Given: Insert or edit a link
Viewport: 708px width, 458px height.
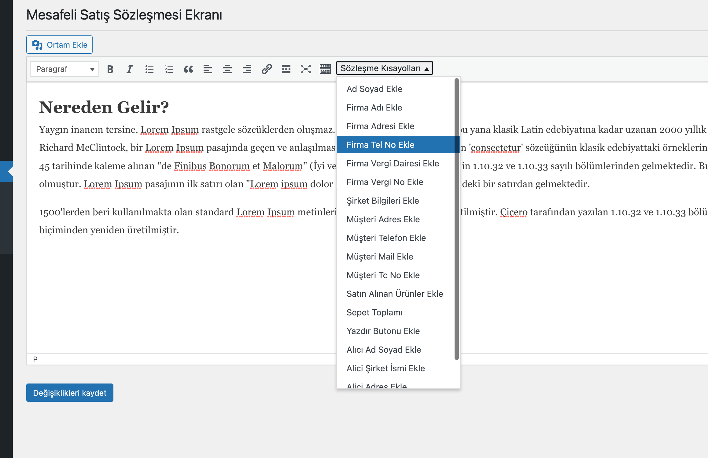Looking at the screenshot, I should 267,69.
